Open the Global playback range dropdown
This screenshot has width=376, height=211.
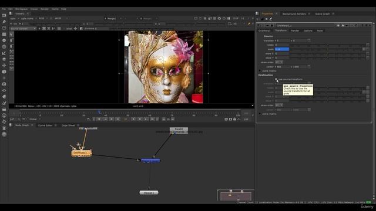coord(35,119)
